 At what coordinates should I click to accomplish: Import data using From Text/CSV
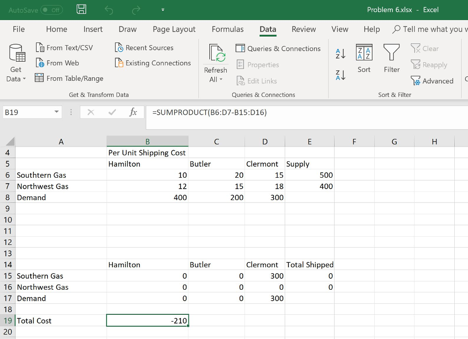pos(66,47)
